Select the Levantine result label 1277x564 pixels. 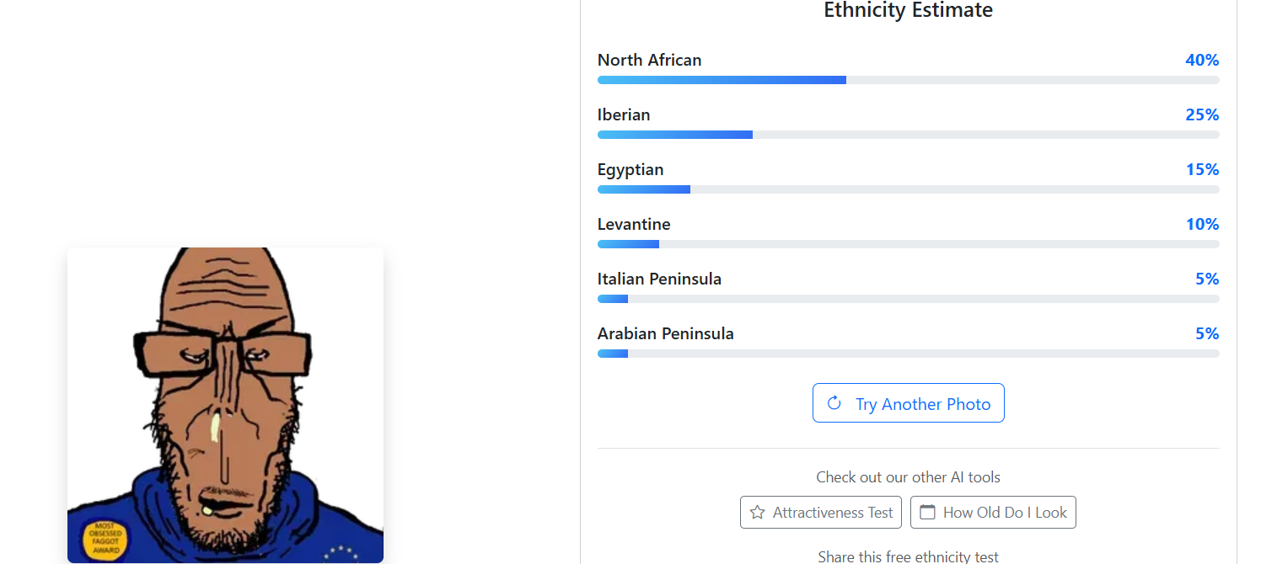click(x=634, y=224)
